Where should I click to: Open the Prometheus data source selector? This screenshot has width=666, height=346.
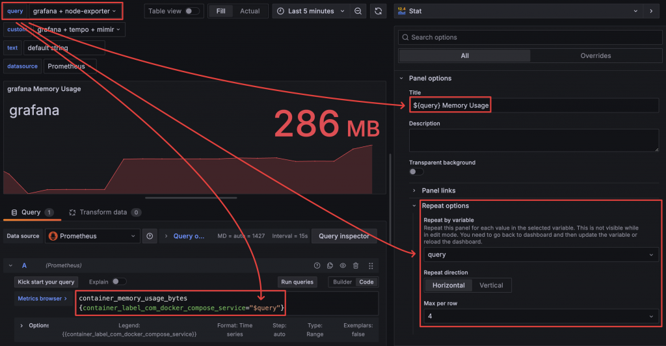coord(92,236)
